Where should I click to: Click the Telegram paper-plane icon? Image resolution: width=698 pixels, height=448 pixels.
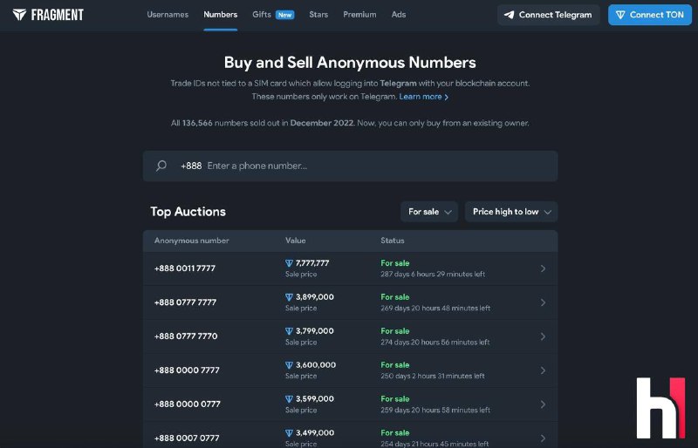[x=509, y=15]
